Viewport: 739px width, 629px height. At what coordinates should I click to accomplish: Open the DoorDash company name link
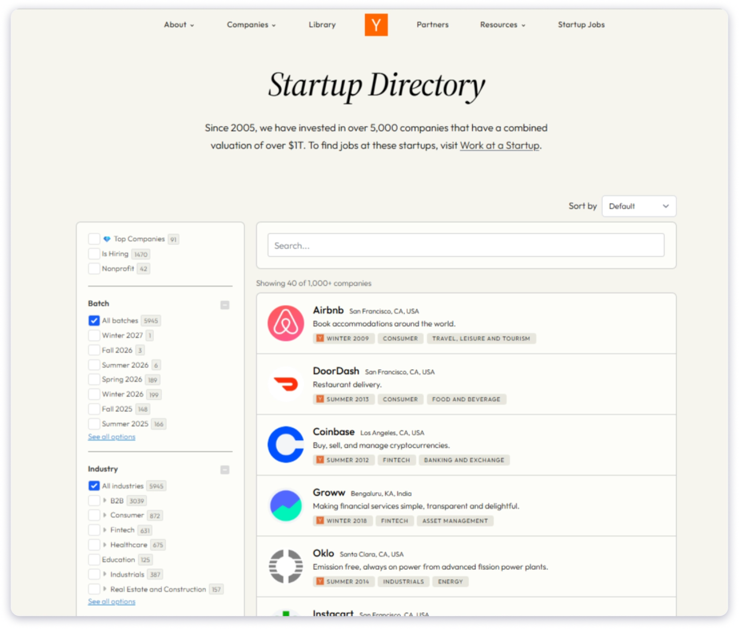pyautogui.click(x=336, y=371)
